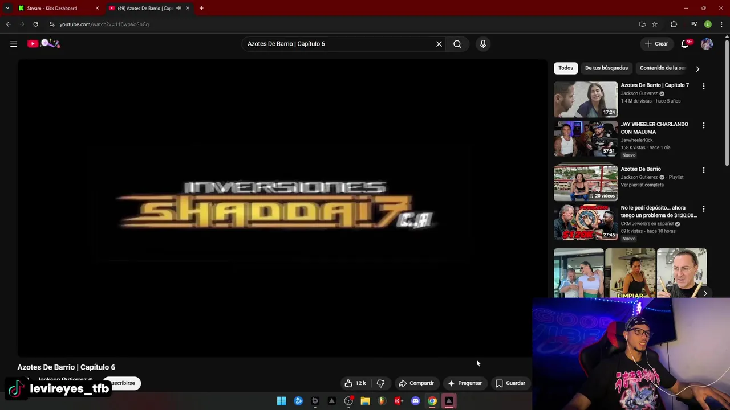Click the Crear button

tap(656, 44)
